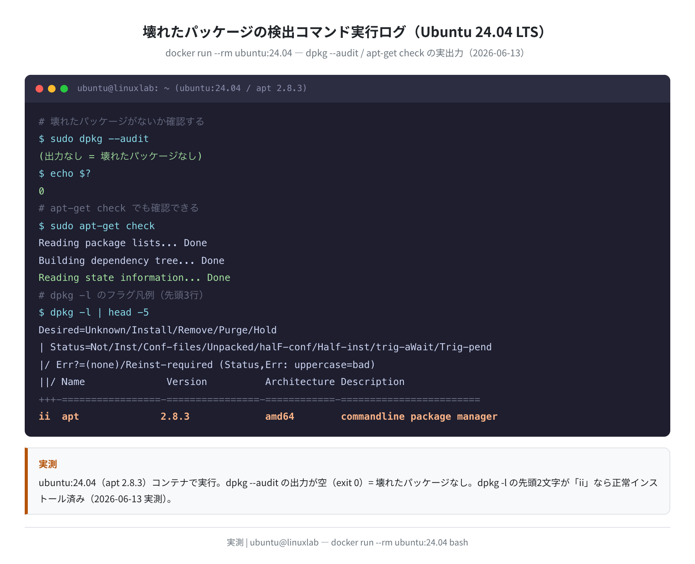The image size is (695, 564).
Task: Click the '+++-====' separator line of the dpkg table
Action: 259,399
